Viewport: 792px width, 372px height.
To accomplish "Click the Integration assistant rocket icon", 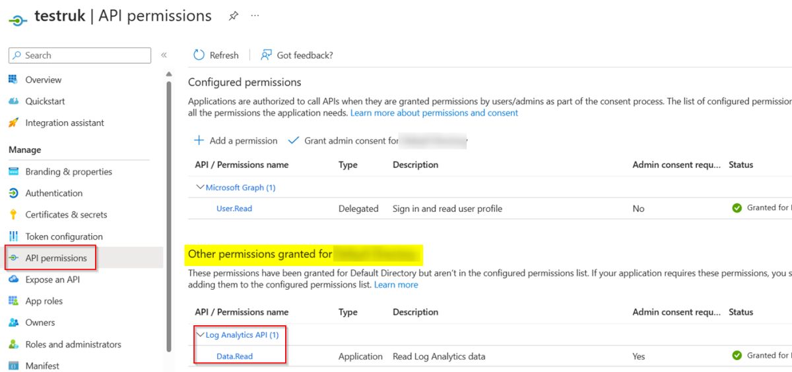I will coord(13,123).
